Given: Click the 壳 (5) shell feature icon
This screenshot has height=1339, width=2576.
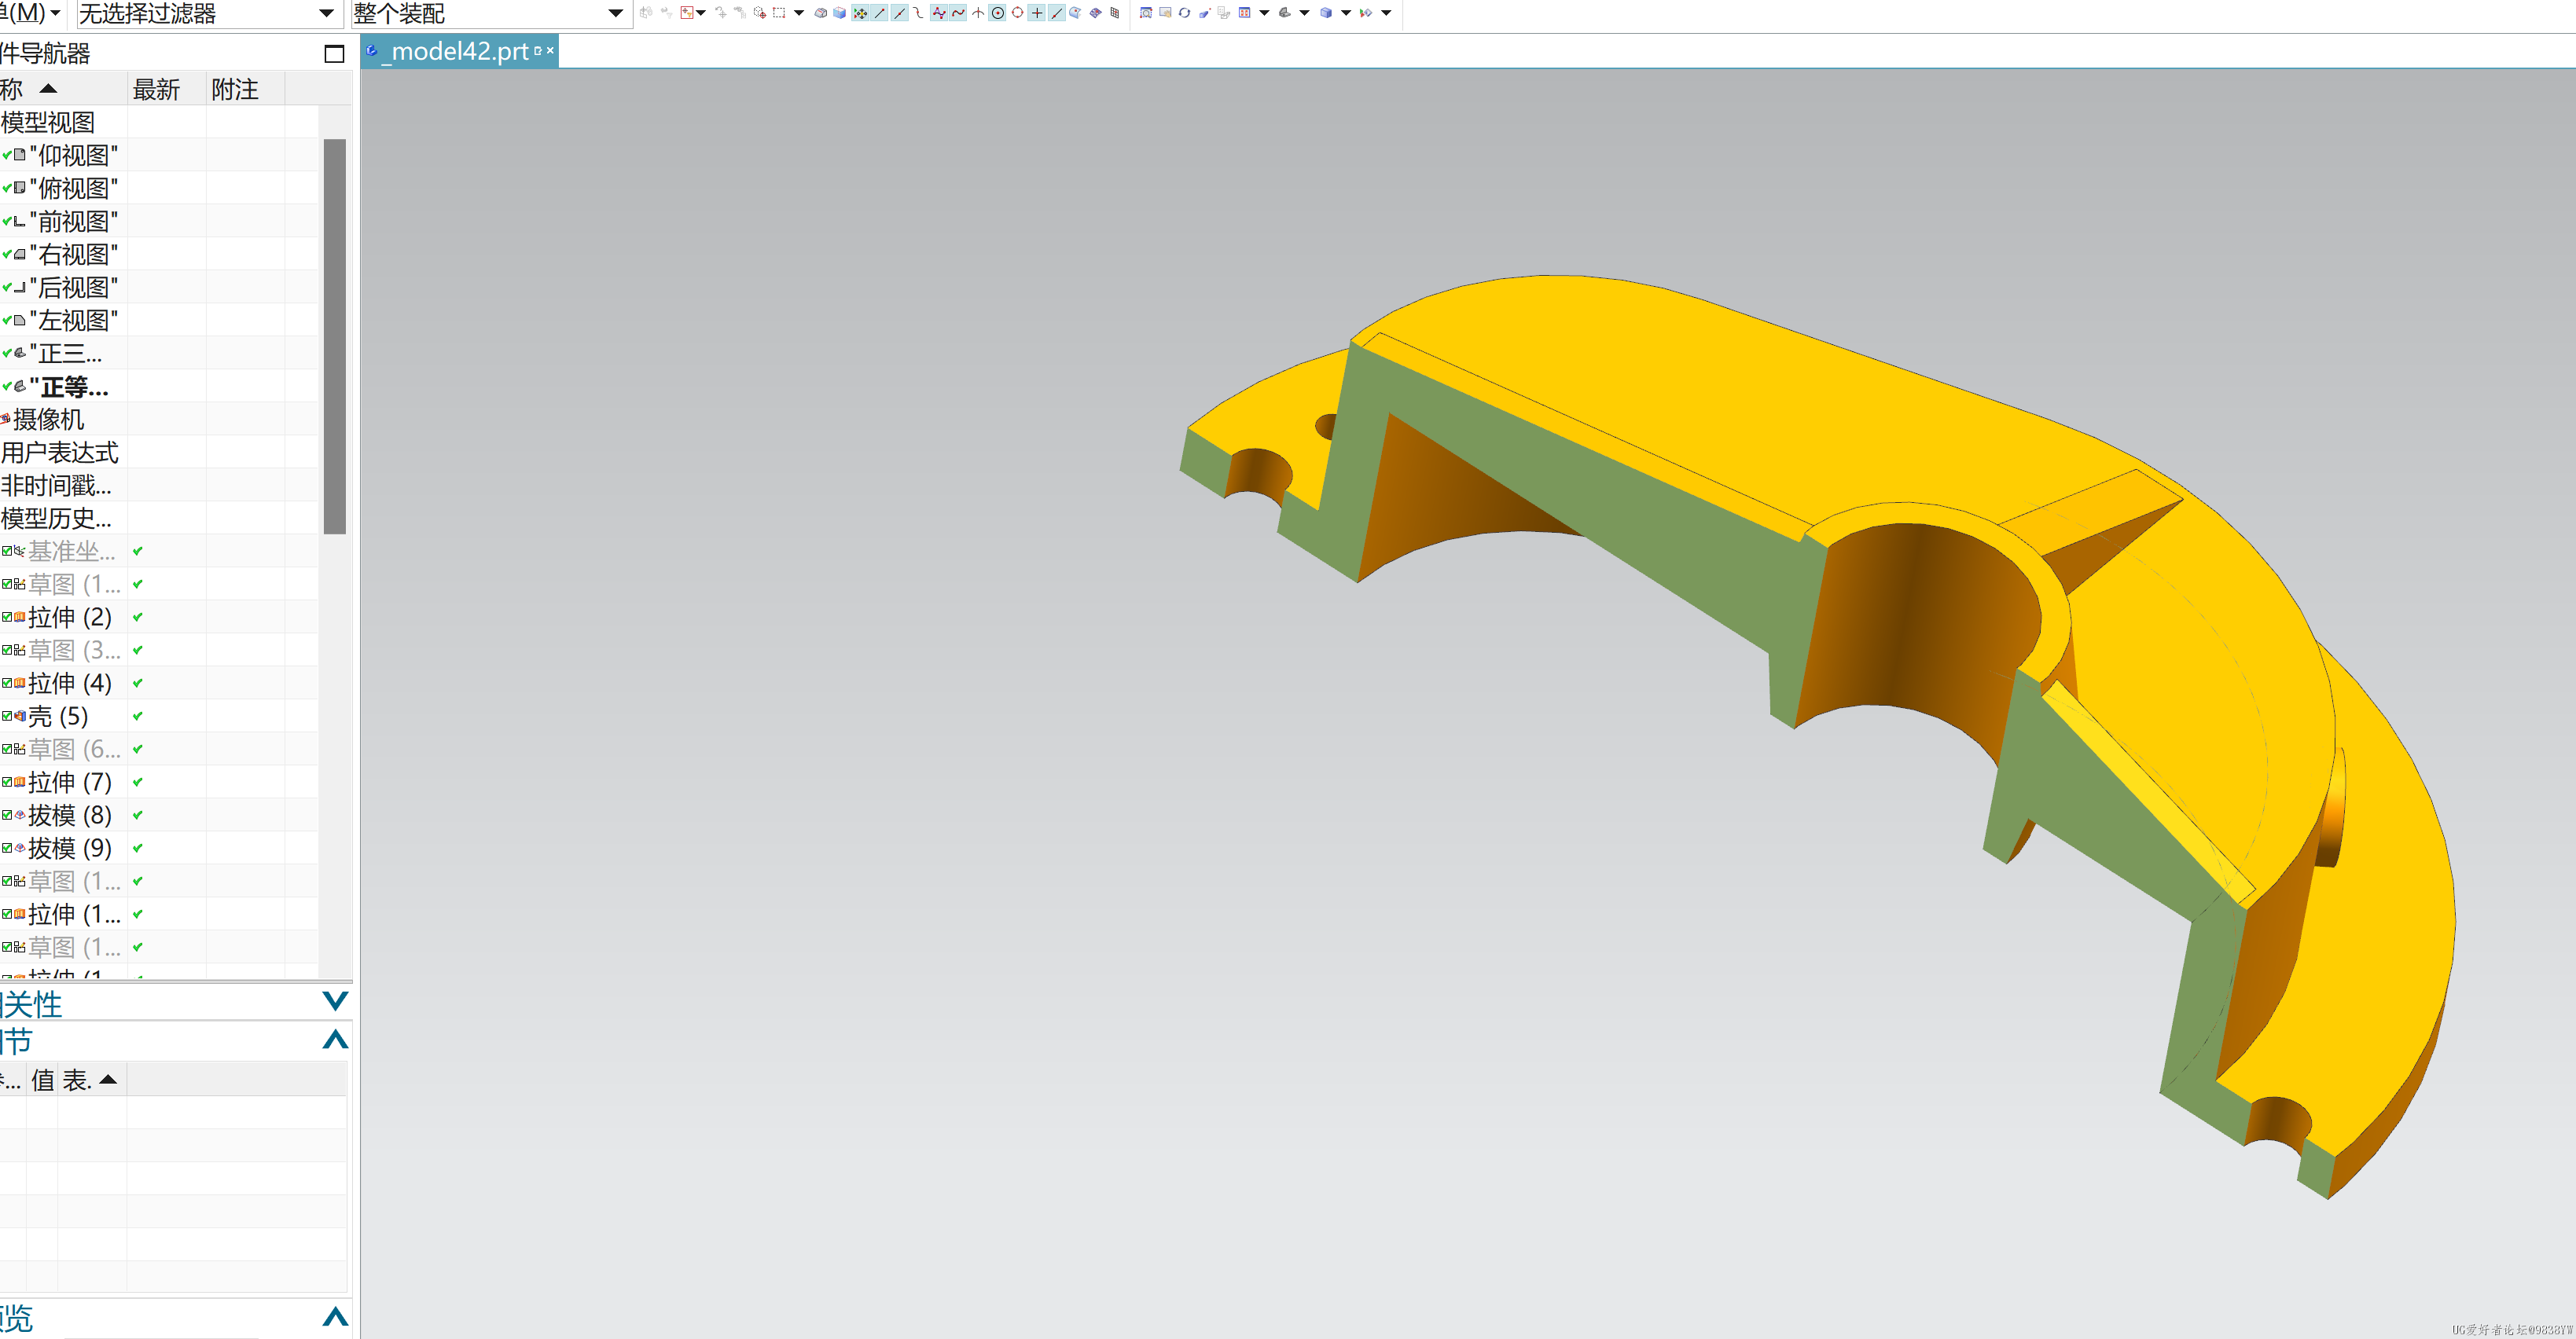Looking at the screenshot, I should [20, 716].
